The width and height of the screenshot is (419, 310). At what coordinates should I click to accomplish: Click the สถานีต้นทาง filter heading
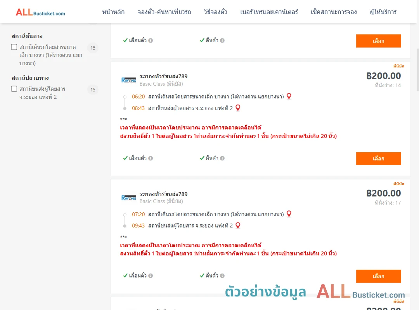pos(27,36)
